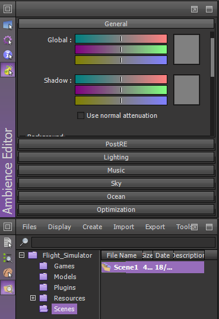Open the Display menu

pos(59,227)
